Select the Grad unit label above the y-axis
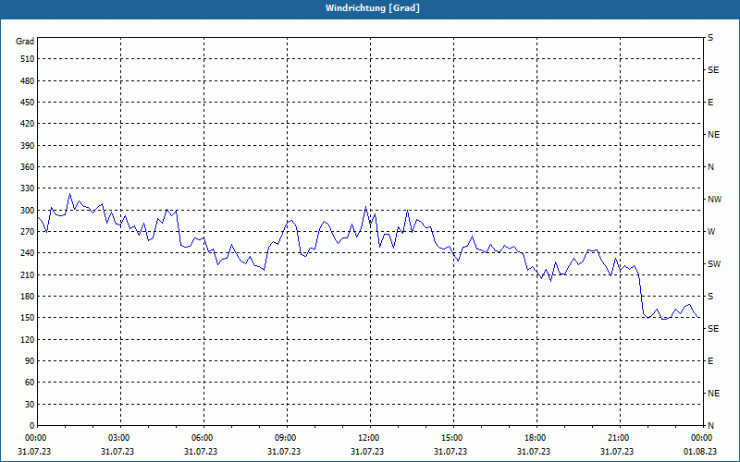The width and height of the screenshot is (740, 462). (25, 42)
